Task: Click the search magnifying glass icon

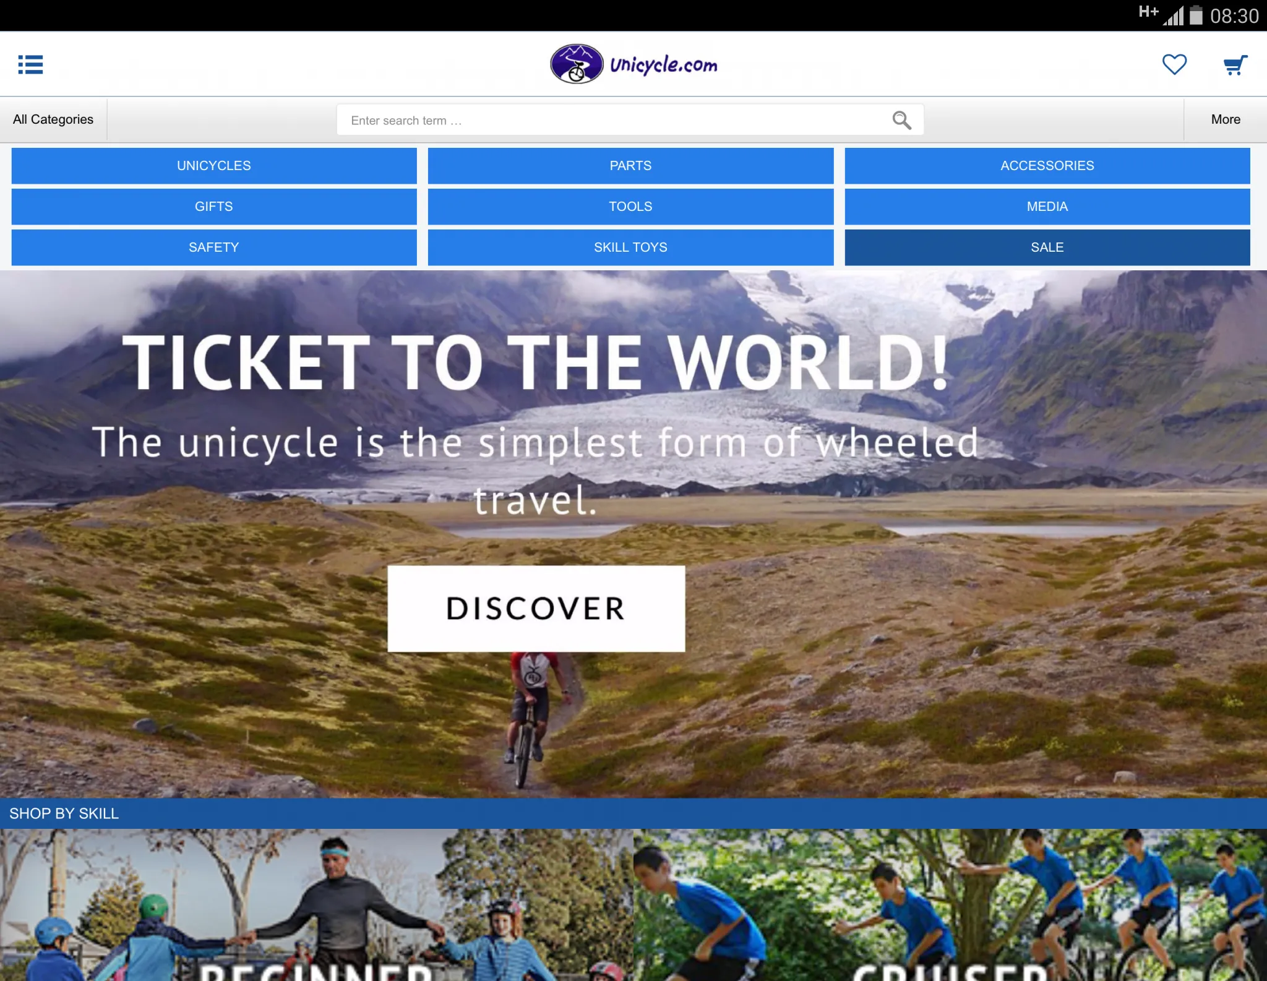Action: [902, 121]
